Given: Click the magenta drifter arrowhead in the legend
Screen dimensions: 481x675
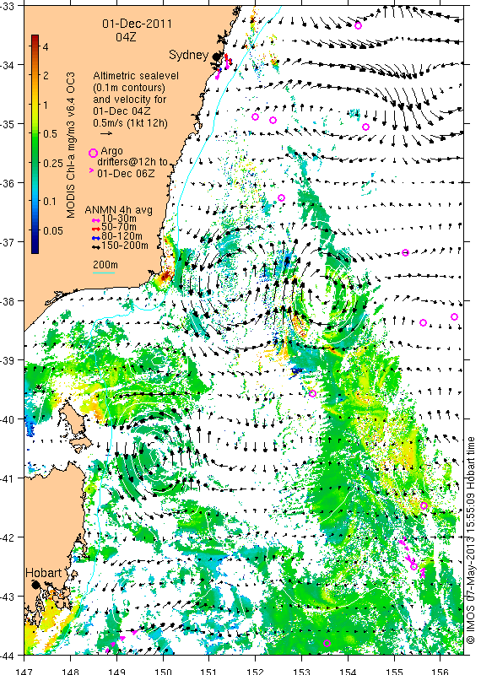Looking at the screenshot, I should (91, 170).
